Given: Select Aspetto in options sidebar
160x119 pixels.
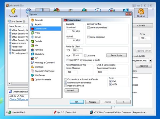Looking at the screenshot, I should [x=38, y=24].
